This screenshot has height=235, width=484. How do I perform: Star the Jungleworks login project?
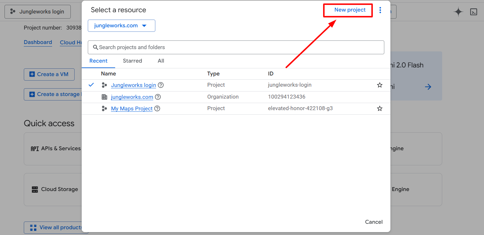click(x=380, y=85)
